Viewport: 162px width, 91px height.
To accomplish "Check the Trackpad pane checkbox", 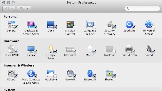I will (x=114, y=52).
